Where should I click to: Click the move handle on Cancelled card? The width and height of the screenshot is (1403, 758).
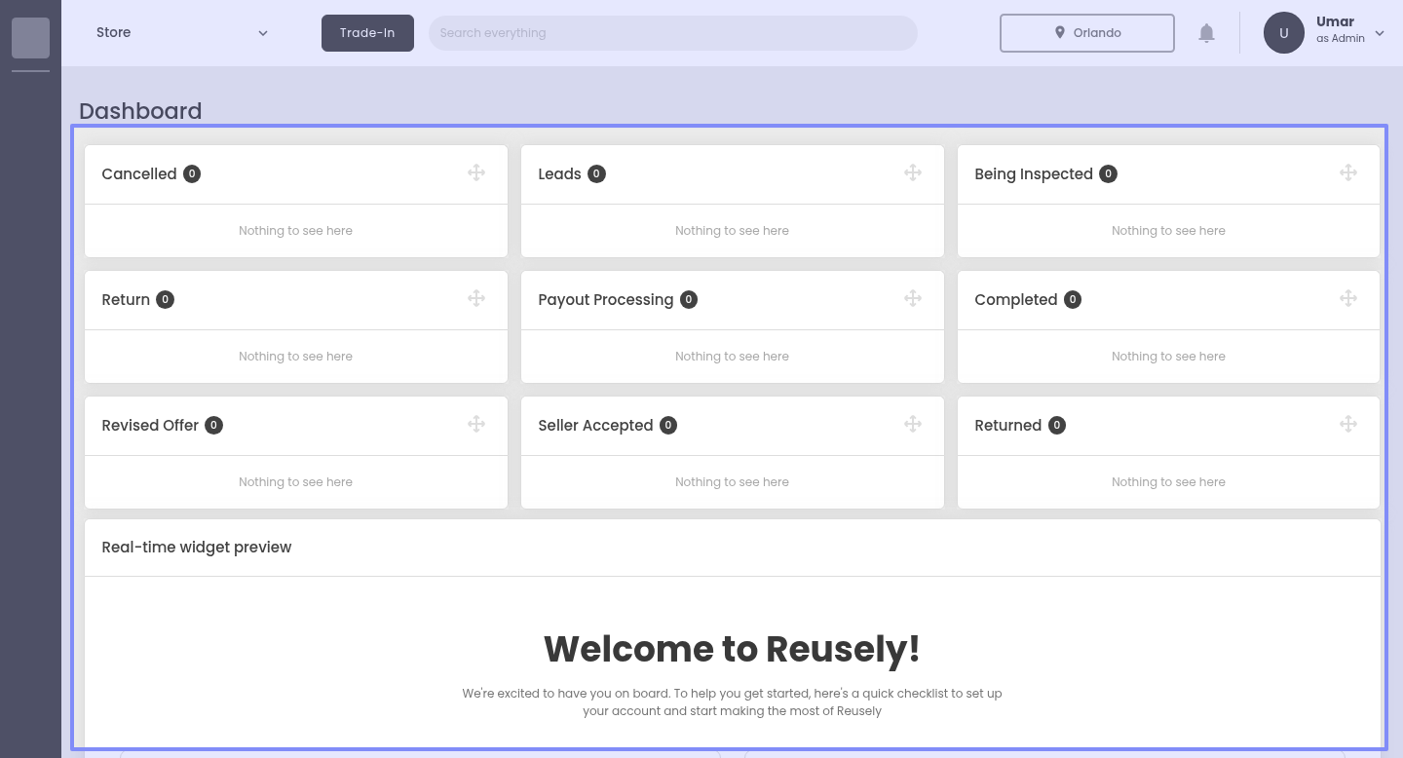[x=476, y=173]
